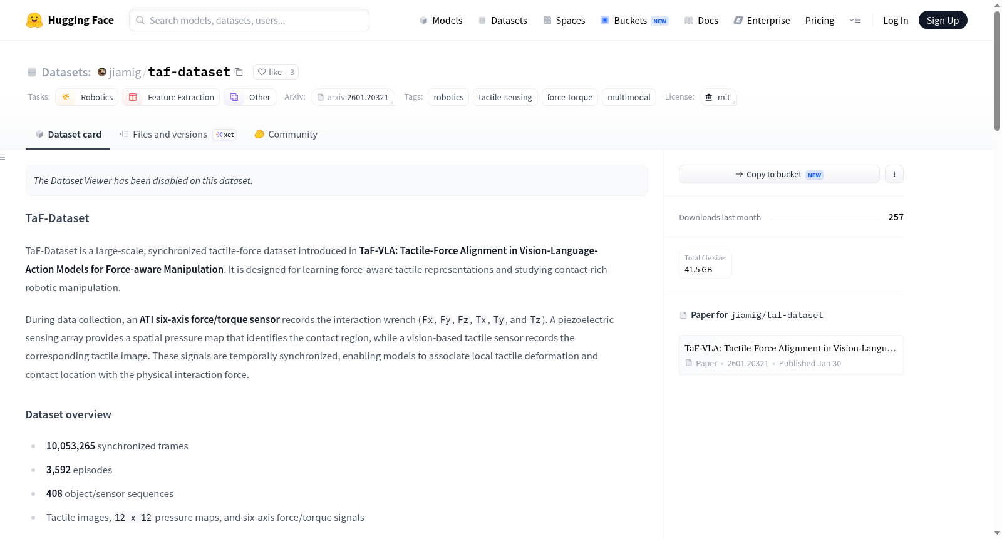The height and width of the screenshot is (539, 1002).
Task: Toggle the left sidebar table of contents
Action: (3, 157)
